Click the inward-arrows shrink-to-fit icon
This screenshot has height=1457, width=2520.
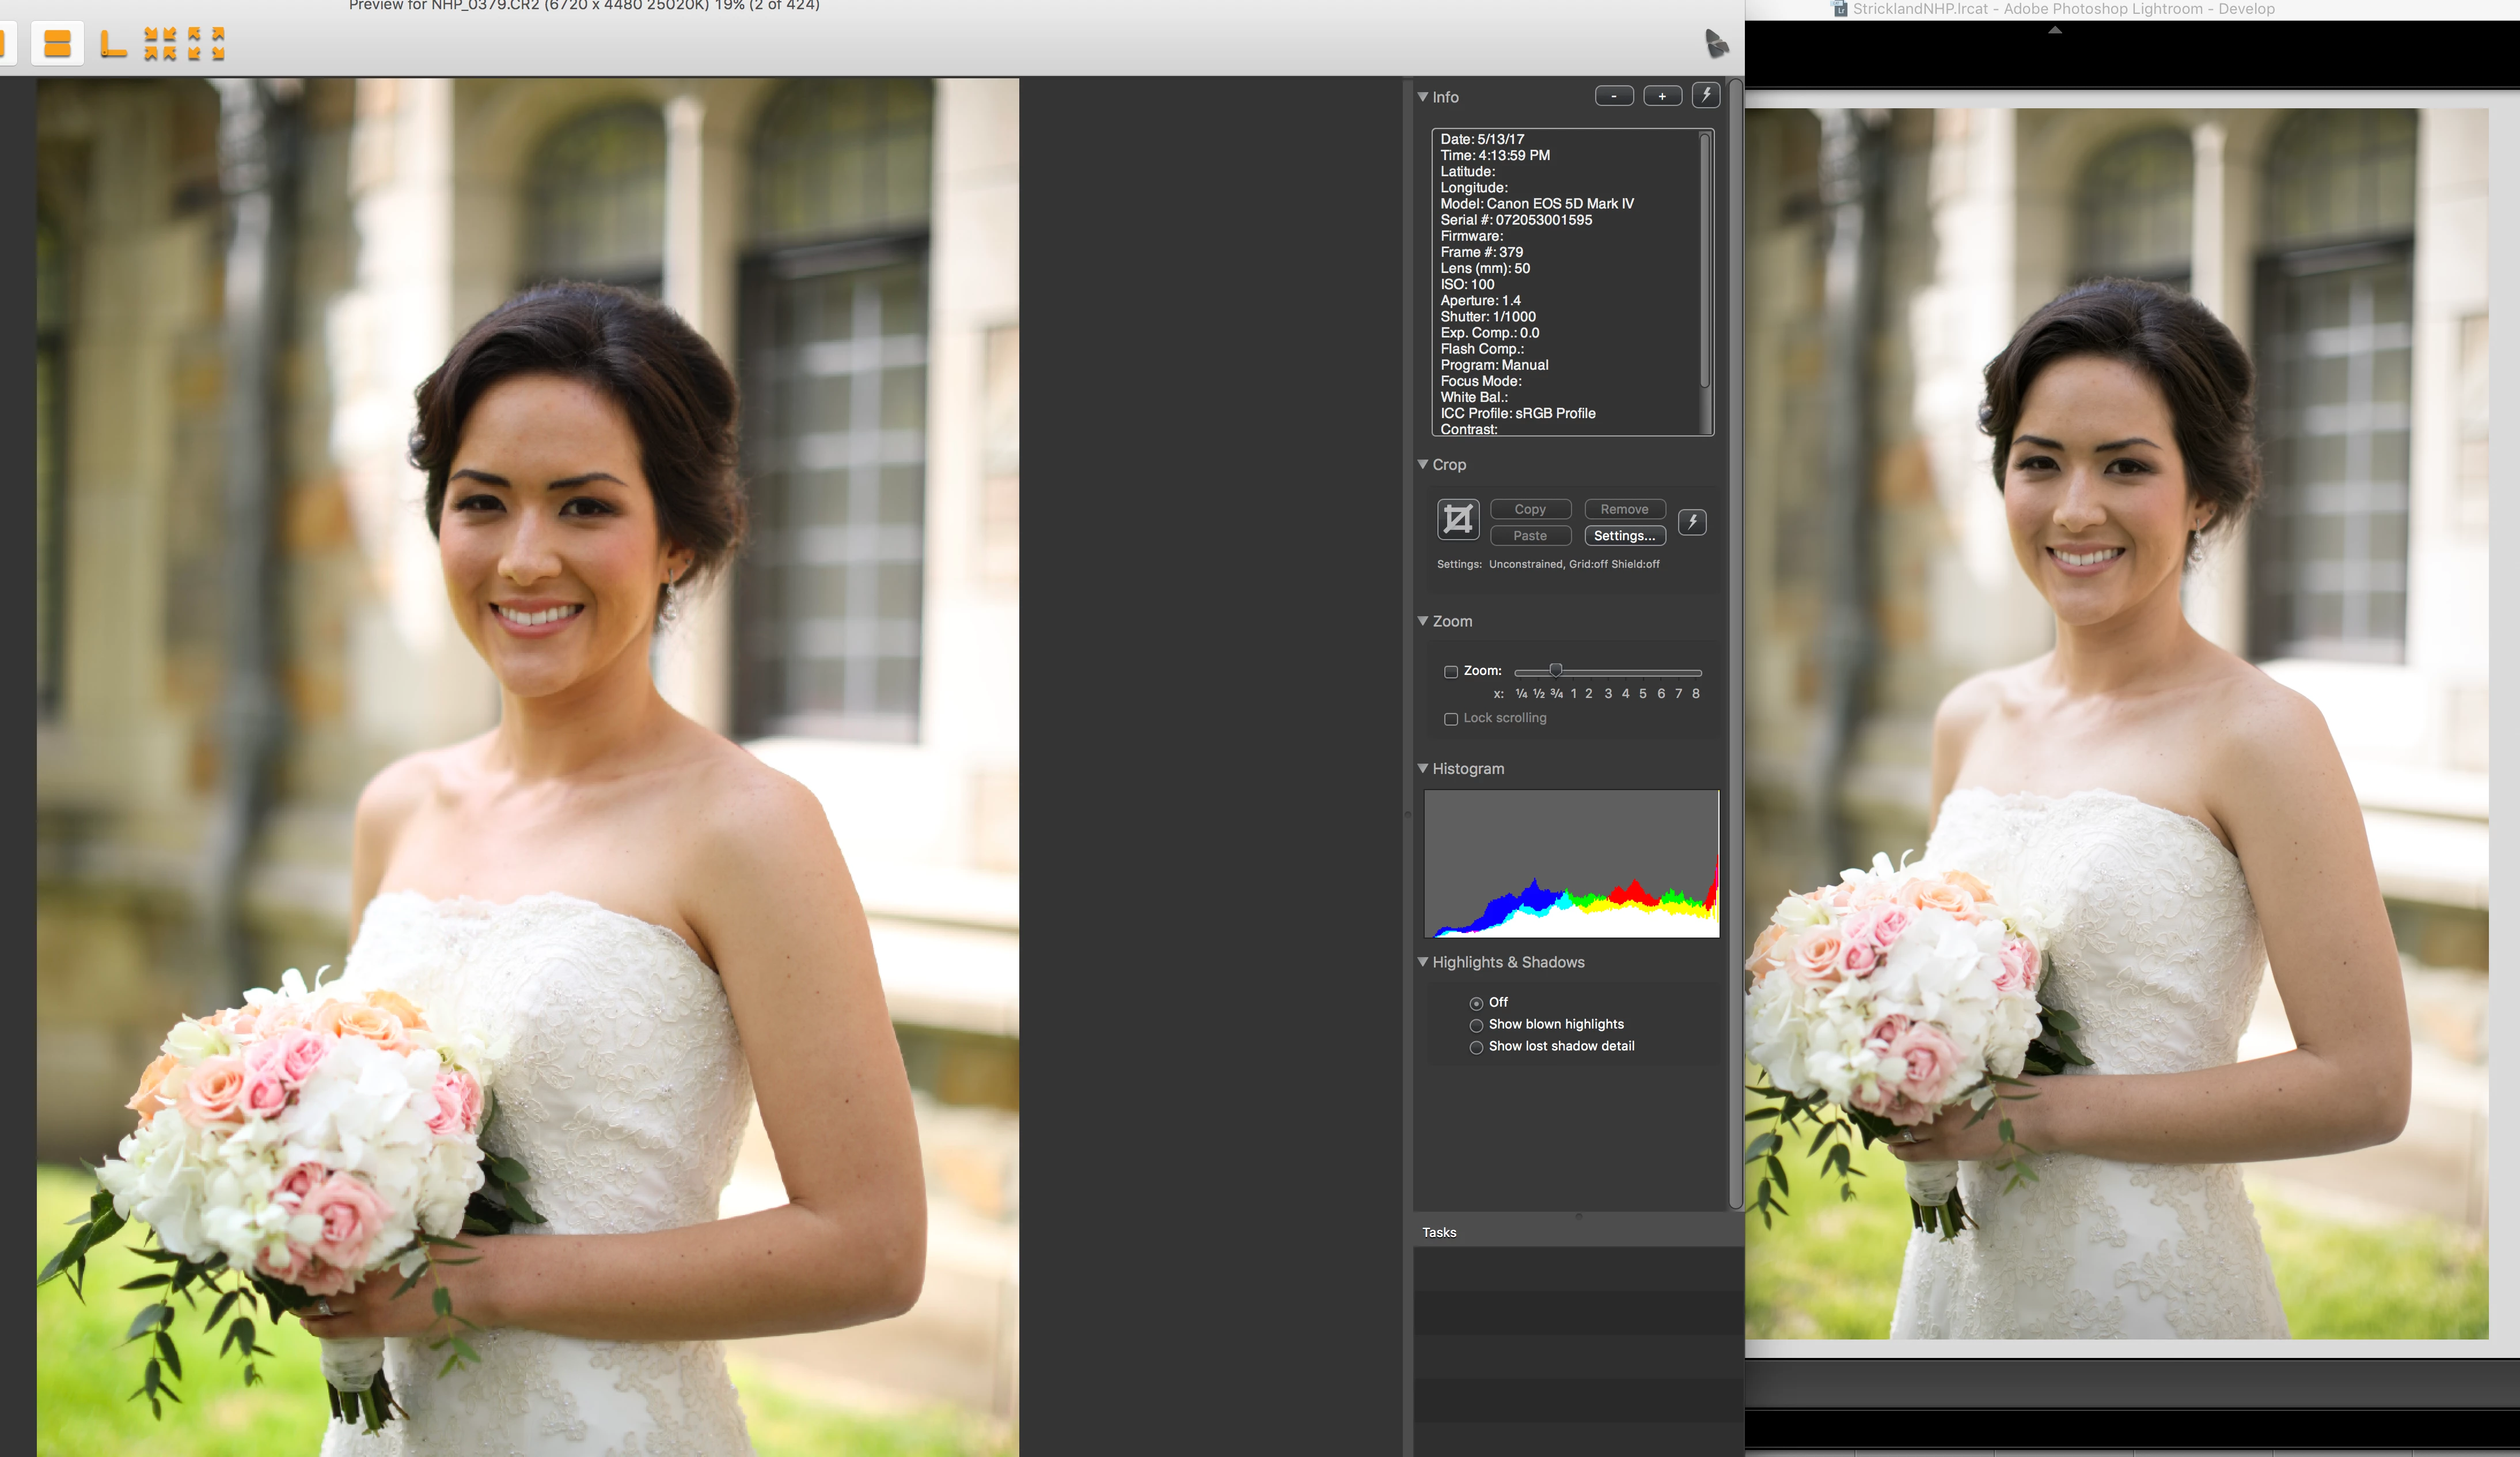(x=160, y=44)
